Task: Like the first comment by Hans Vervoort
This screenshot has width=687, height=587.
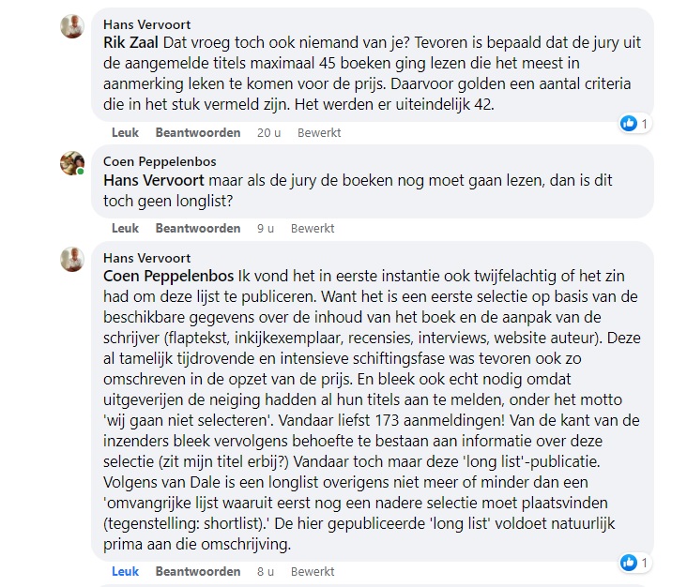Action: (x=125, y=132)
